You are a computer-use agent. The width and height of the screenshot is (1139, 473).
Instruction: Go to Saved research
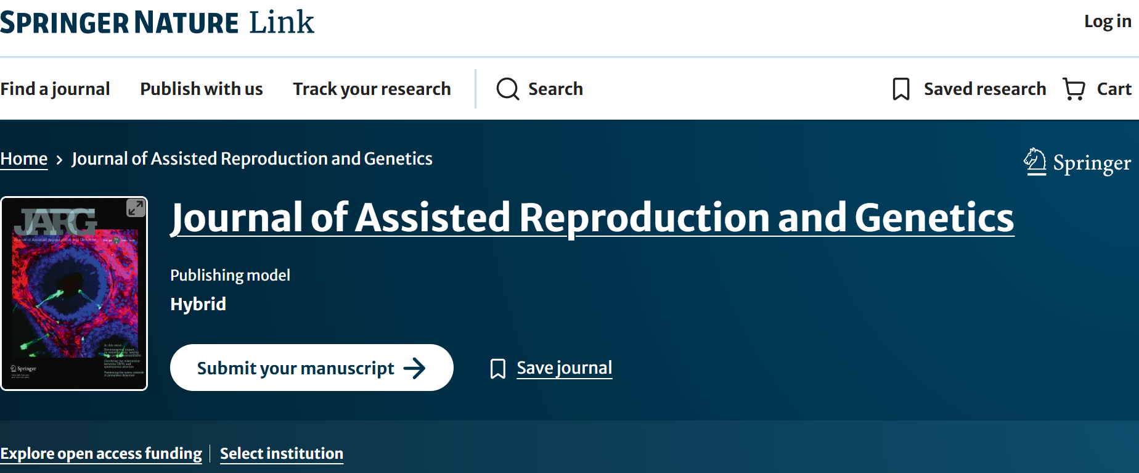(x=985, y=89)
